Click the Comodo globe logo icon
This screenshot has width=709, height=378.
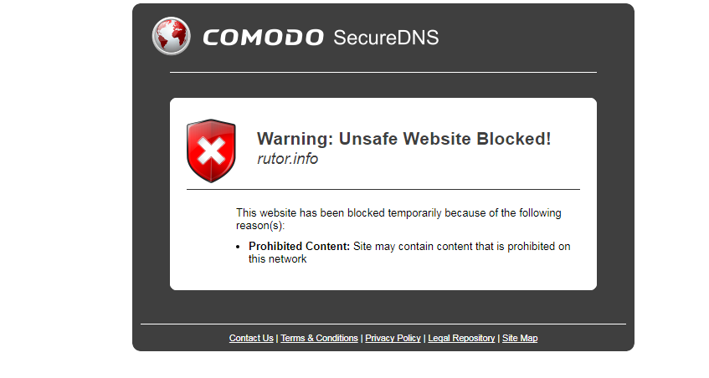pyautogui.click(x=171, y=36)
